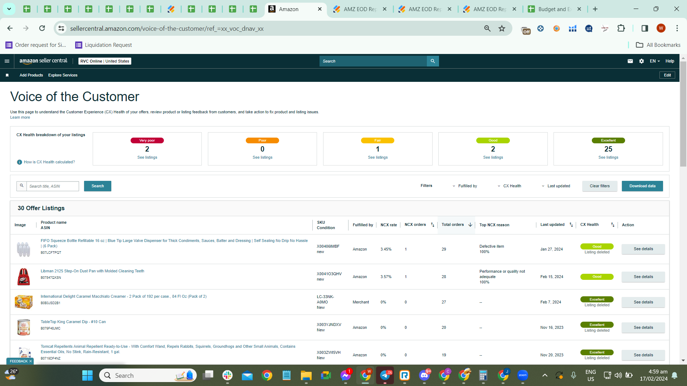Close the FEEDBACK tab
The width and height of the screenshot is (687, 386).
[30, 361]
